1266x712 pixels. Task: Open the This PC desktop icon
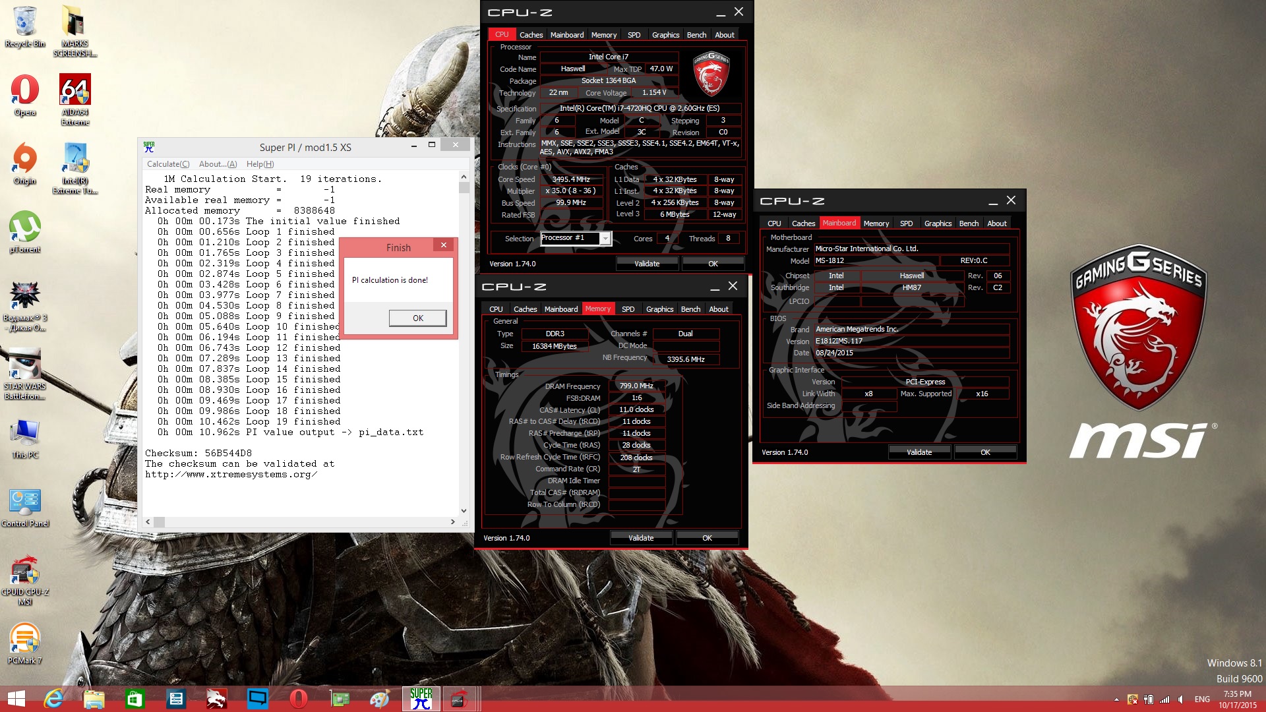(x=25, y=438)
